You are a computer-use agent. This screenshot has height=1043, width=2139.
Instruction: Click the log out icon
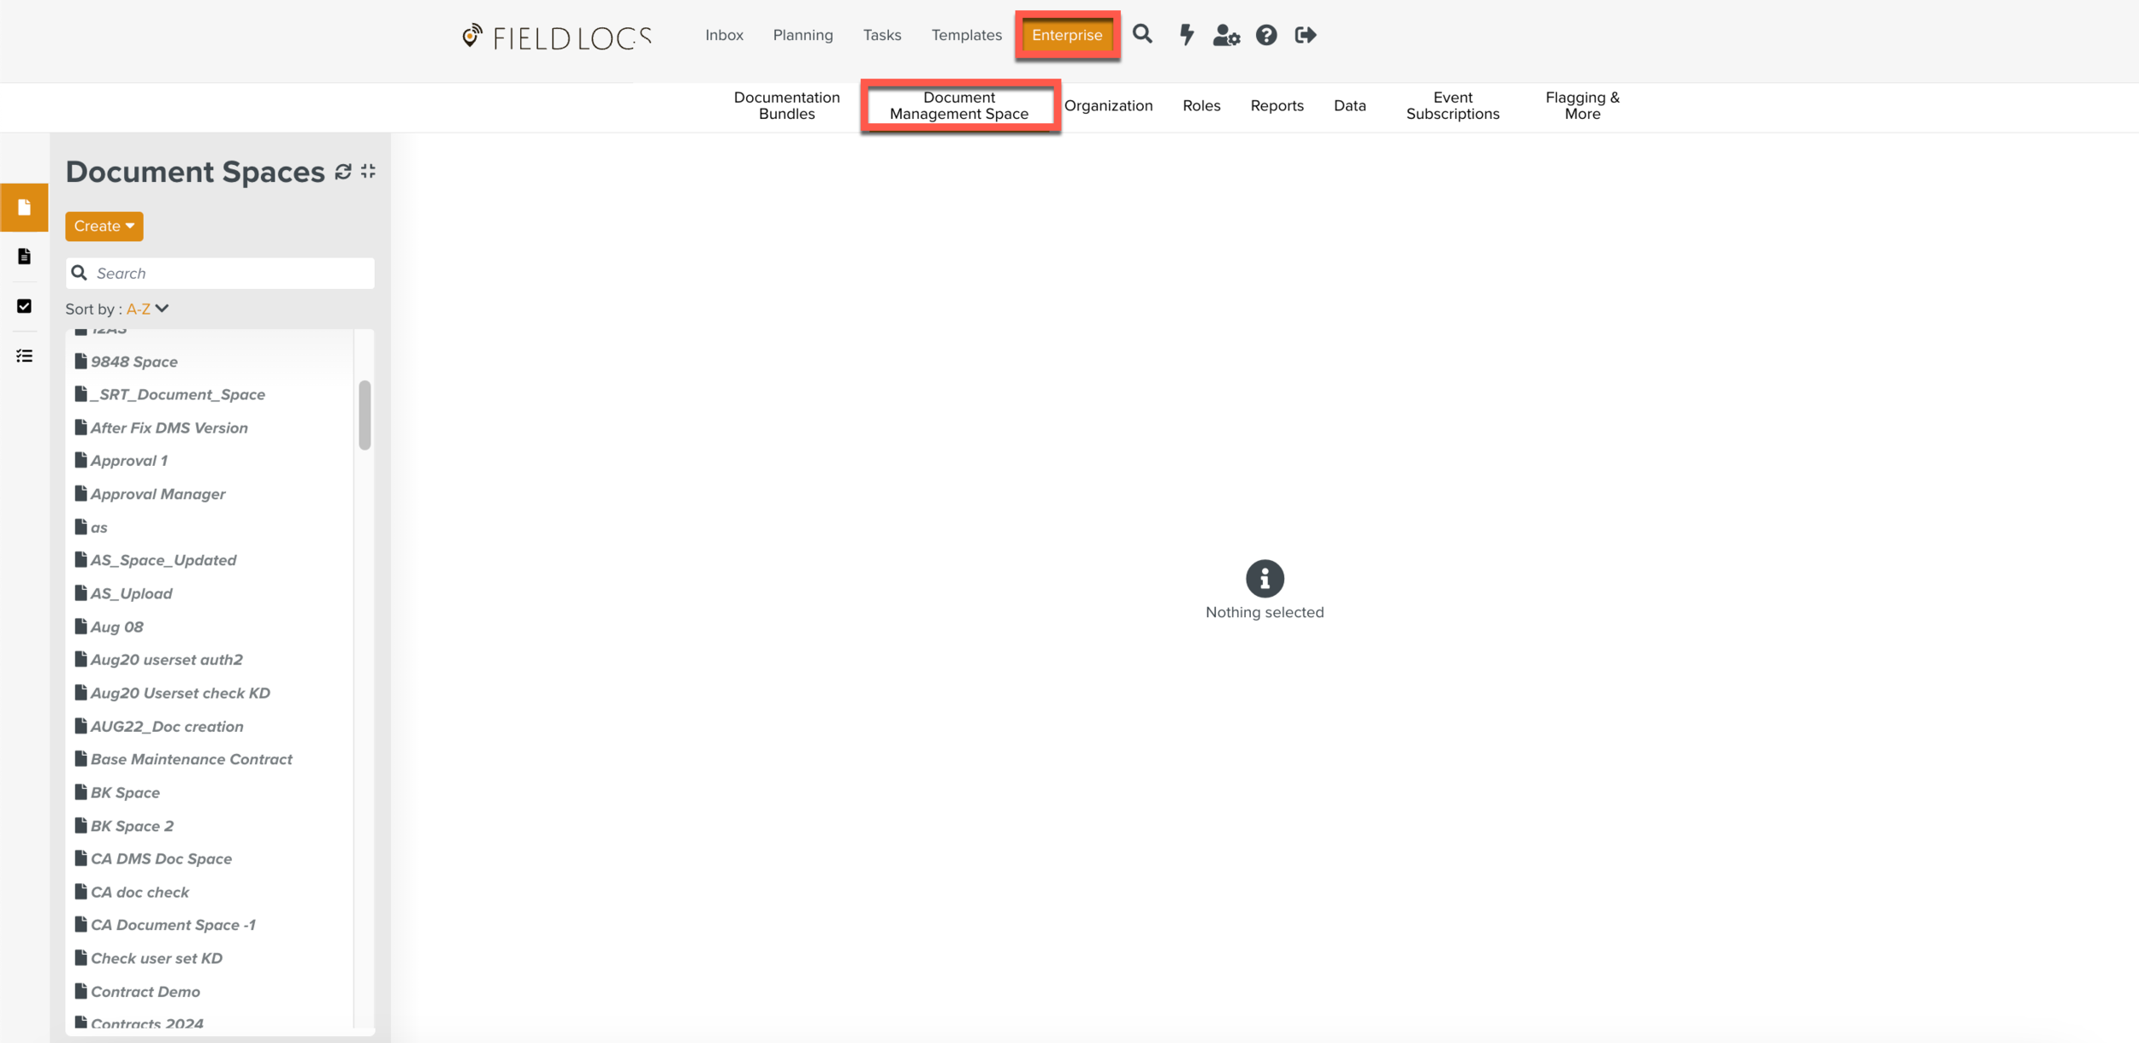(1305, 35)
